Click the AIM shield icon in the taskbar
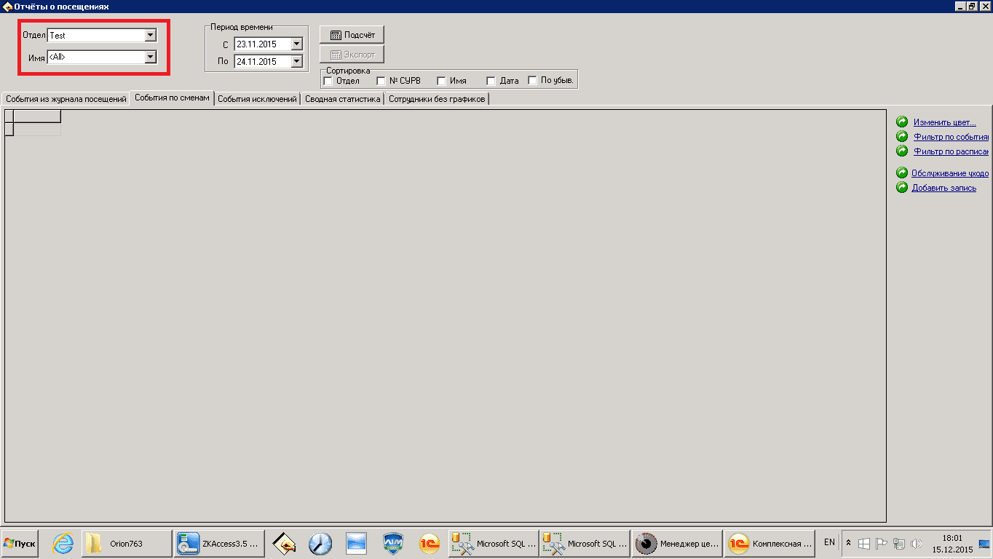The height and width of the screenshot is (559, 993). tap(393, 544)
